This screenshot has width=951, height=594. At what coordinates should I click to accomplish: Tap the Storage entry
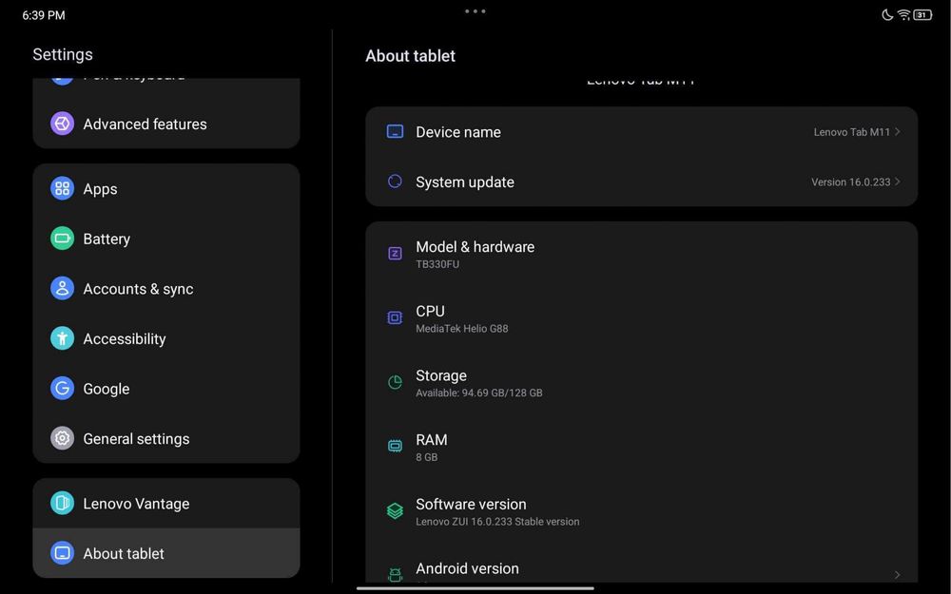point(642,382)
